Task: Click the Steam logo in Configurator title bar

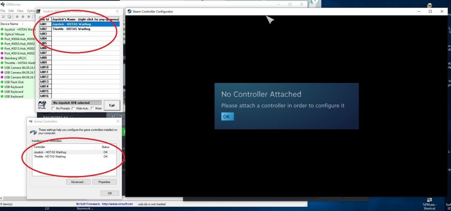Action: tap(130, 12)
